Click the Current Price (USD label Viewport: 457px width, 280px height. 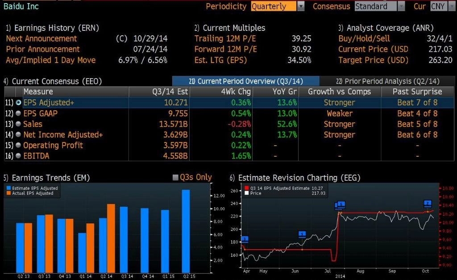point(374,49)
